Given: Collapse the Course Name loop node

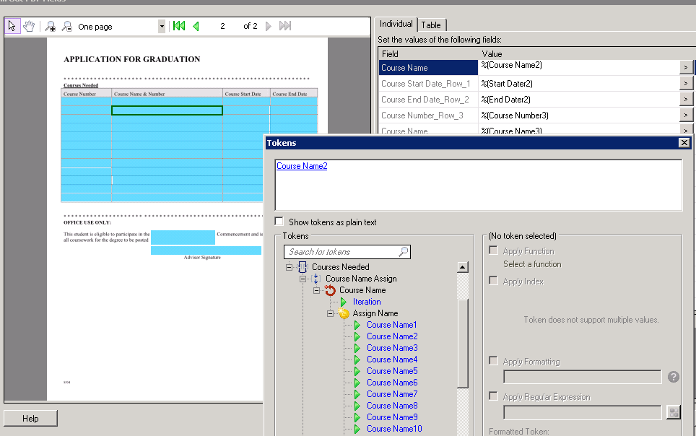Looking at the screenshot, I should coord(316,290).
